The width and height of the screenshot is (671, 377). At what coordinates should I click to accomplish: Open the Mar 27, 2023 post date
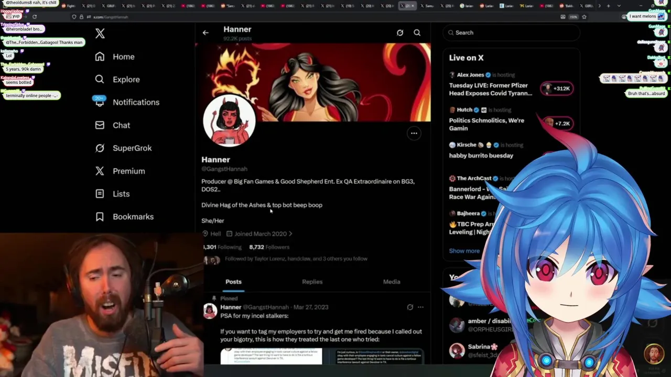(311, 307)
